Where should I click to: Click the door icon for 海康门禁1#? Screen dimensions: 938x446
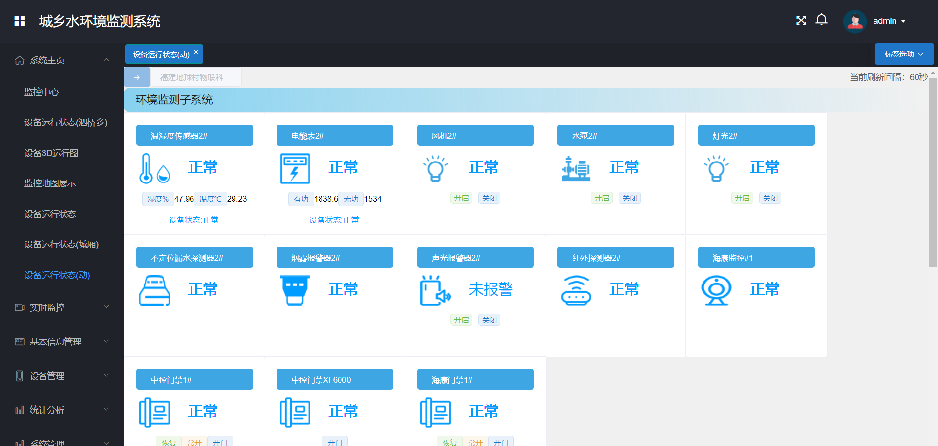(x=435, y=412)
